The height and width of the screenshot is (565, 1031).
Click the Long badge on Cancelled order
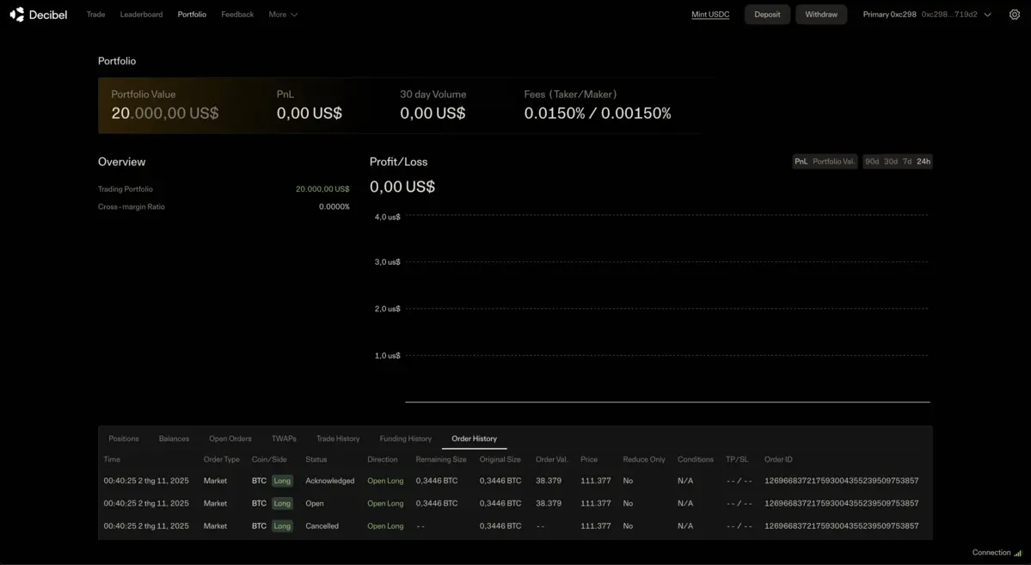pos(282,526)
